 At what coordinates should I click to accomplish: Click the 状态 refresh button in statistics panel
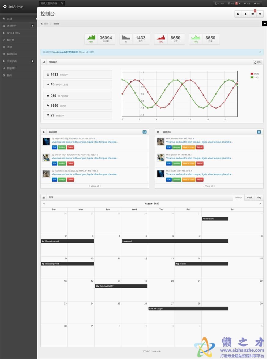257,62
